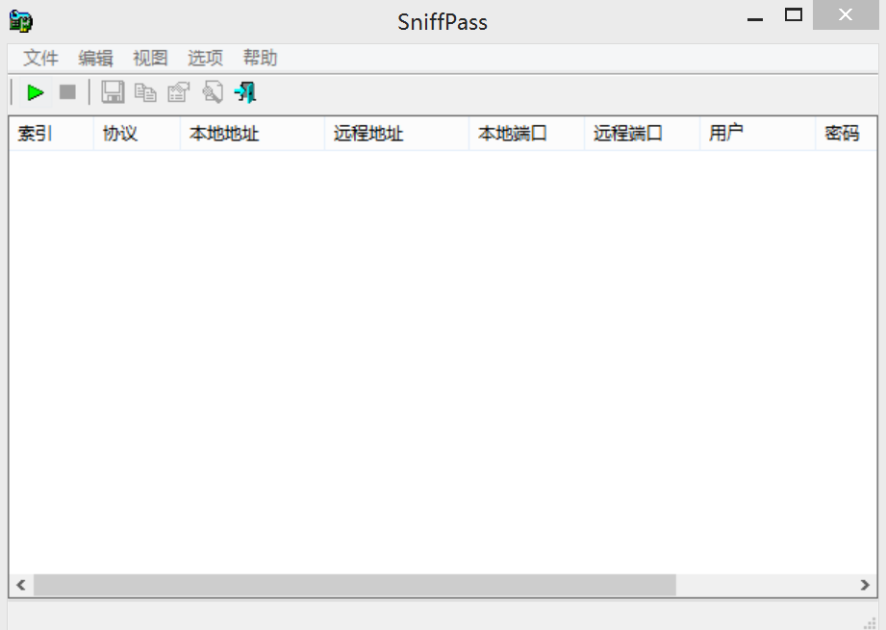Click the horizontal scrollbar left arrow

click(x=21, y=585)
